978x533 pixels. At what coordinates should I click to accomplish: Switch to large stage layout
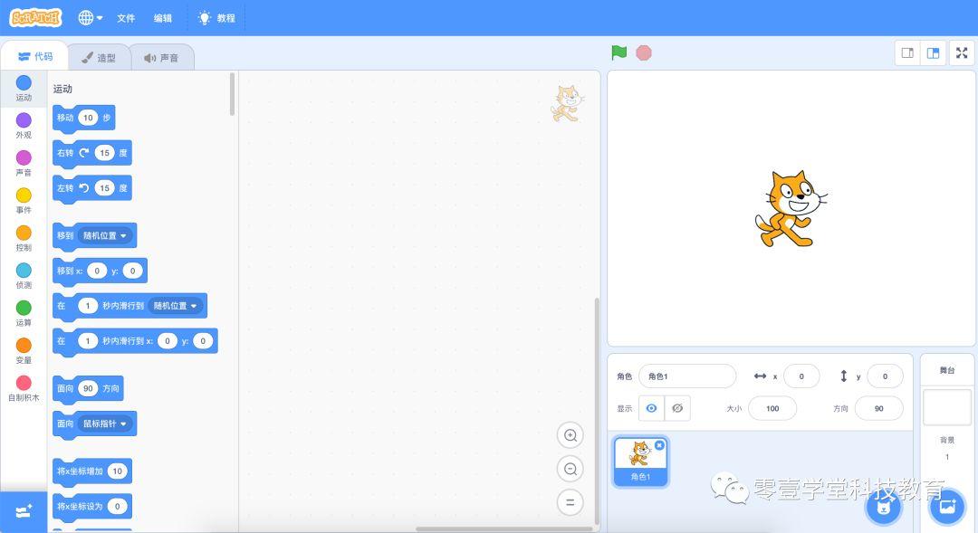933,53
